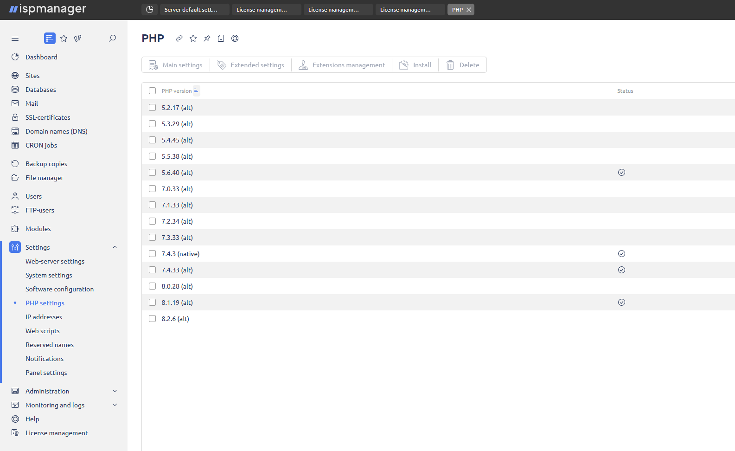Open the dashboard clock icon in the top tab bar
This screenshot has height=451, width=735.
point(149,9)
